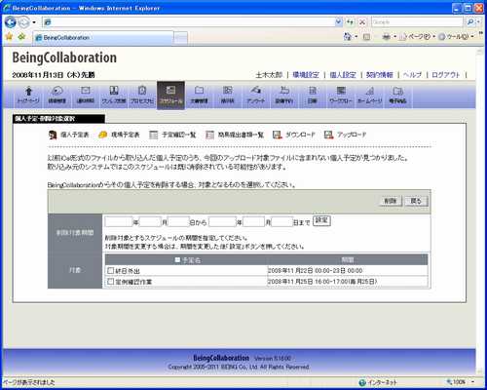Click the start month input field
The height and width of the screenshot is (390, 487).
click(x=150, y=222)
